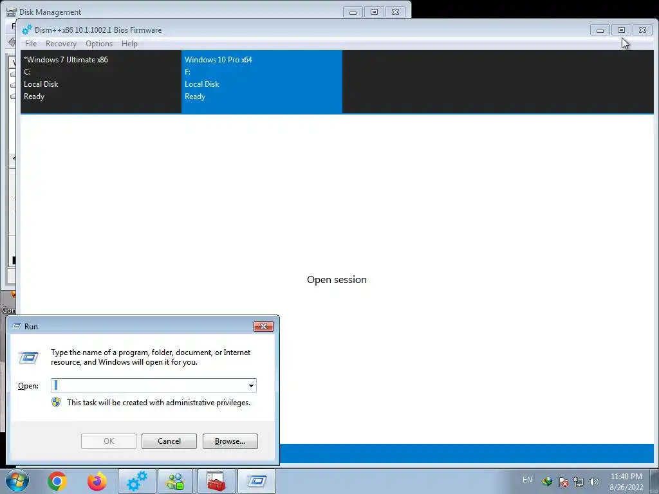The height and width of the screenshot is (494, 659).
Task: Click the C: drive label text
Action: point(27,72)
